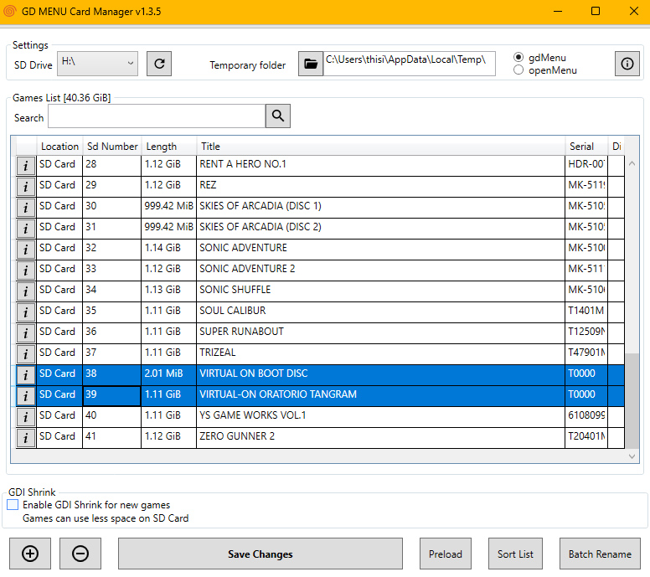This screenshot has height=577, width=650.
Task: Click the Save Changes button
Action: 261,554
